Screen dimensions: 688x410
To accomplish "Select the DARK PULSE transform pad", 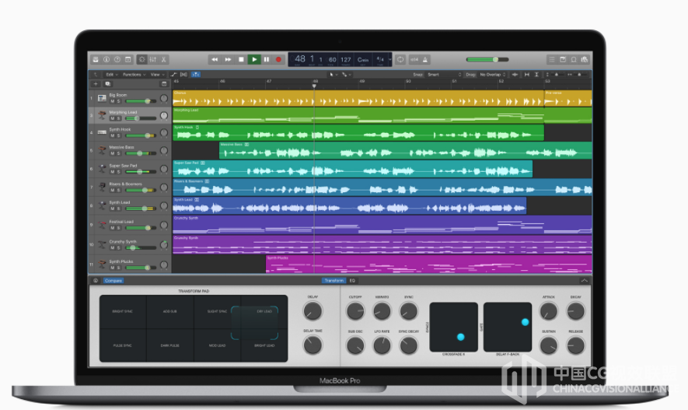I will [169, 345].
